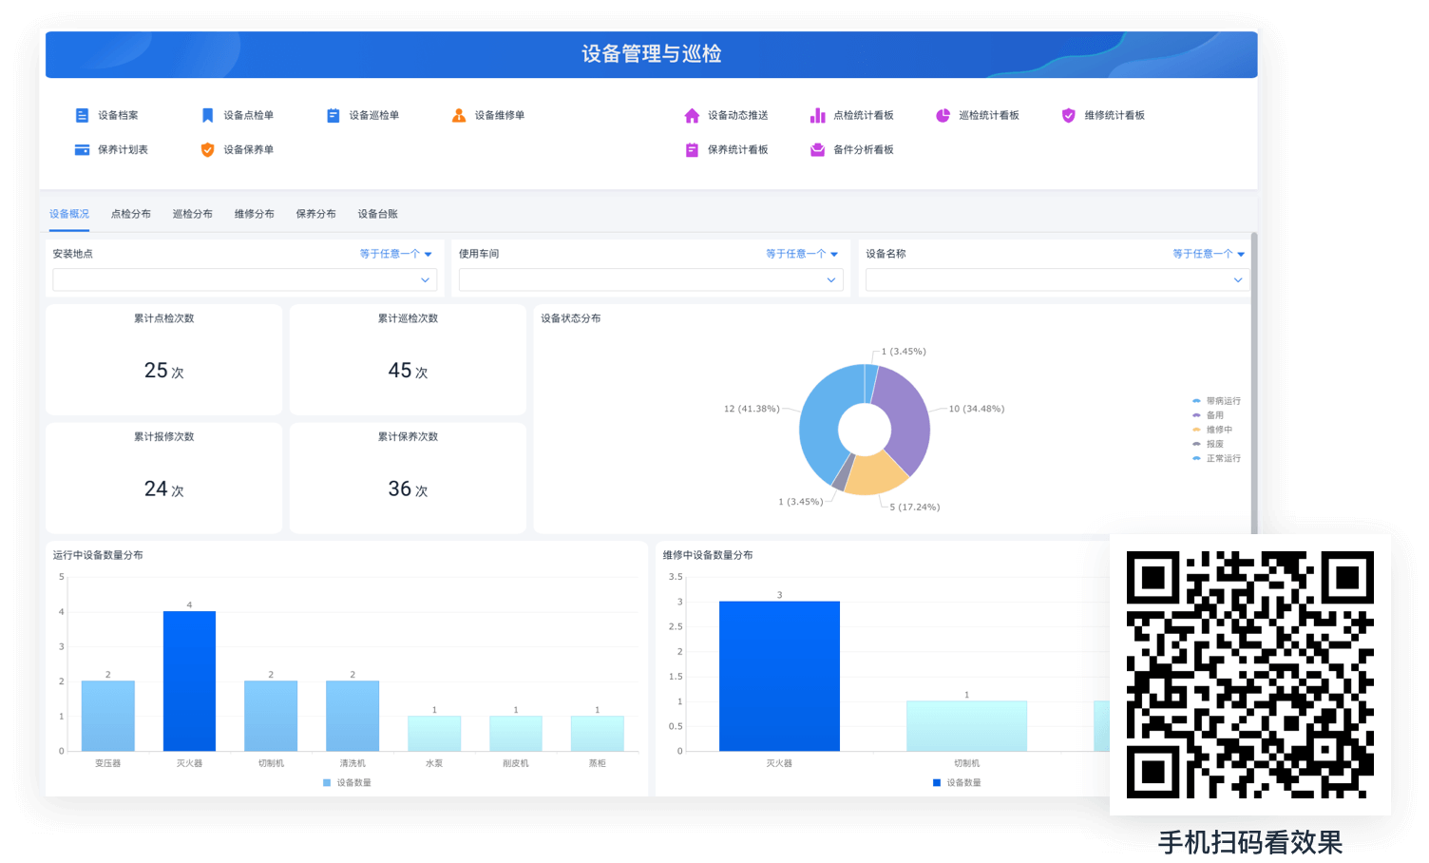Toggle 维修中 series in pie legend
Image resolution: width=1429 pixels, height=863 pixels.
point(1218,430)
